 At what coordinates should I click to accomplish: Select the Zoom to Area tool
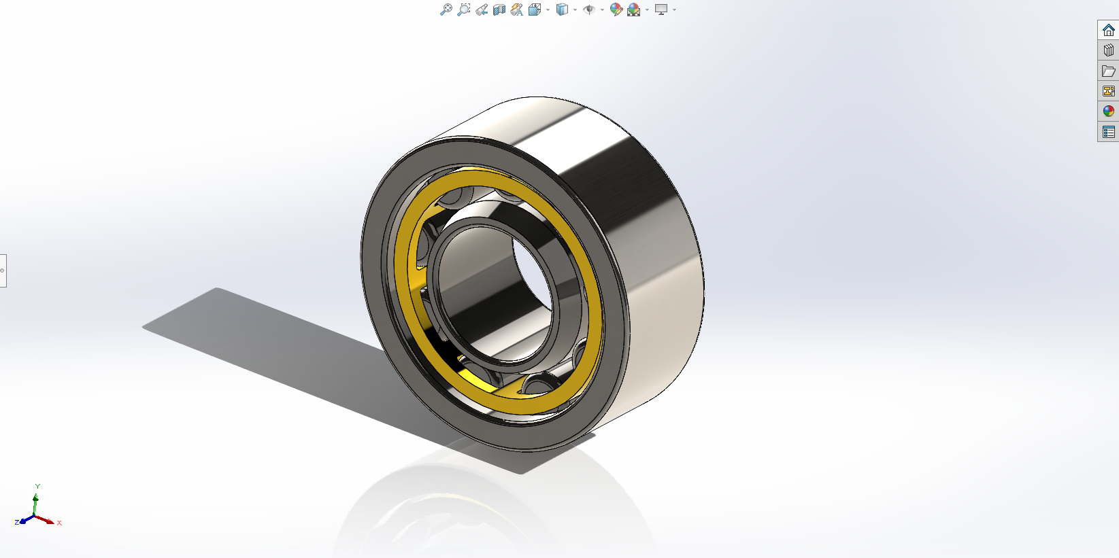click(464, 10)
